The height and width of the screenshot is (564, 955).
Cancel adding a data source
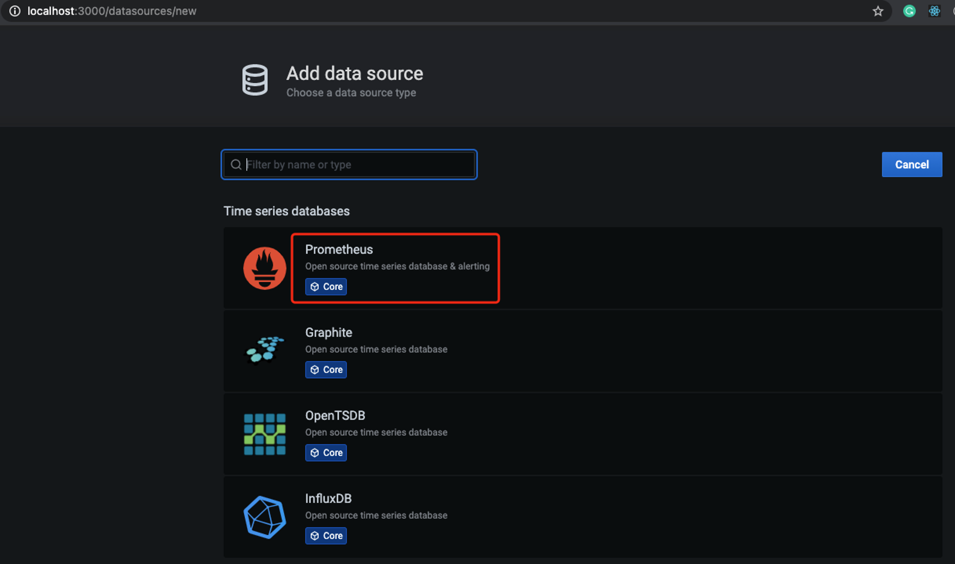tap(912, 164)
